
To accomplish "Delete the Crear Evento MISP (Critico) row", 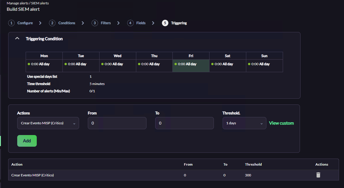I will [318, 175].
